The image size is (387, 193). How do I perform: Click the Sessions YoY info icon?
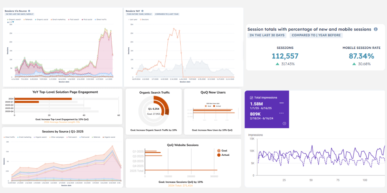[x=143, y=11]
